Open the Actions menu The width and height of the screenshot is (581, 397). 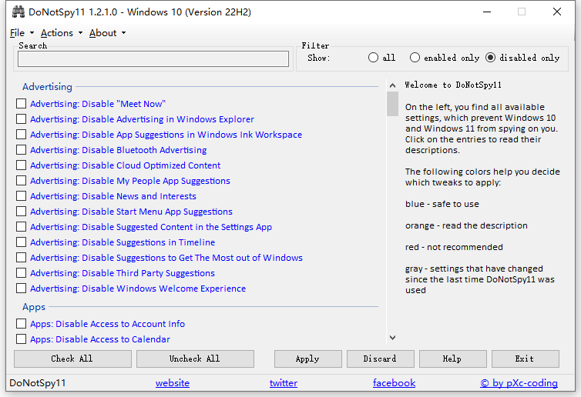62,33
